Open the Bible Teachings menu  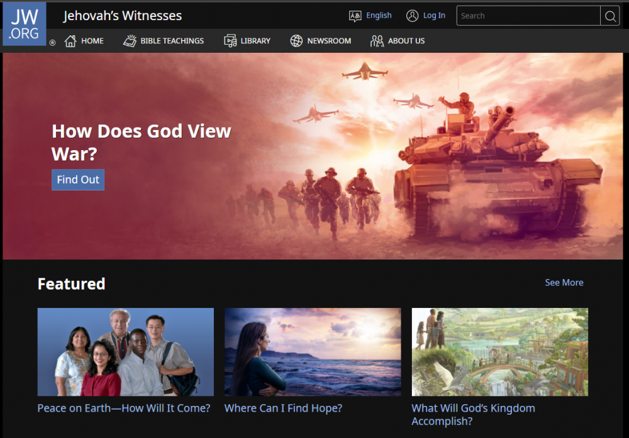coord(172,41)
